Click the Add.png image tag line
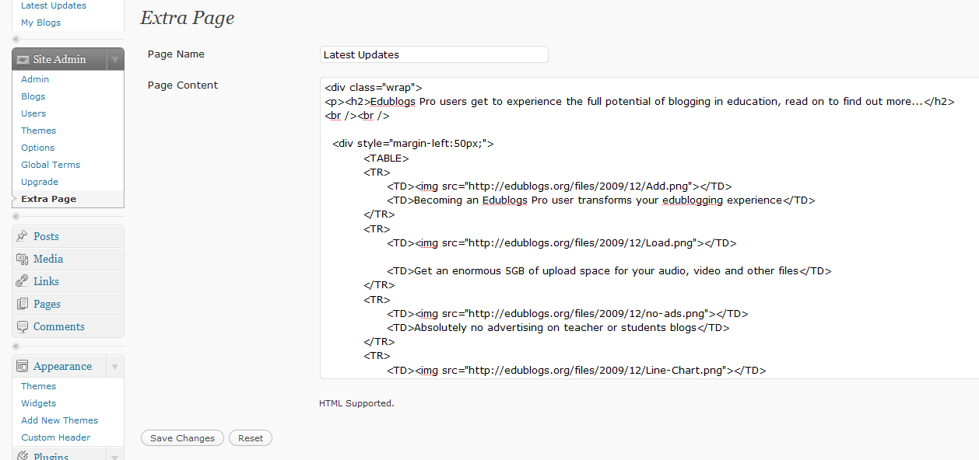This screenshot has width=979, height=460. click(560, 186)
